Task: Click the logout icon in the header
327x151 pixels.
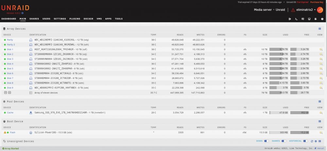Action: [x=290, y=19]
